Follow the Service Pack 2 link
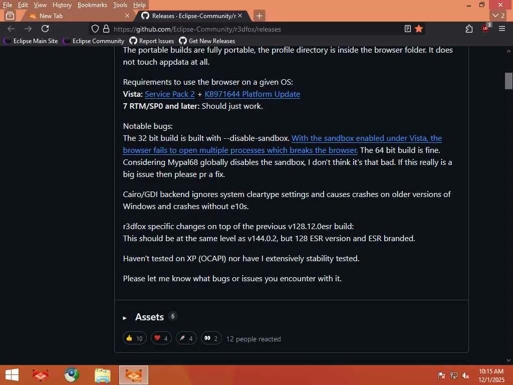The width and height of the screenshot is (513, 385). 170,94
